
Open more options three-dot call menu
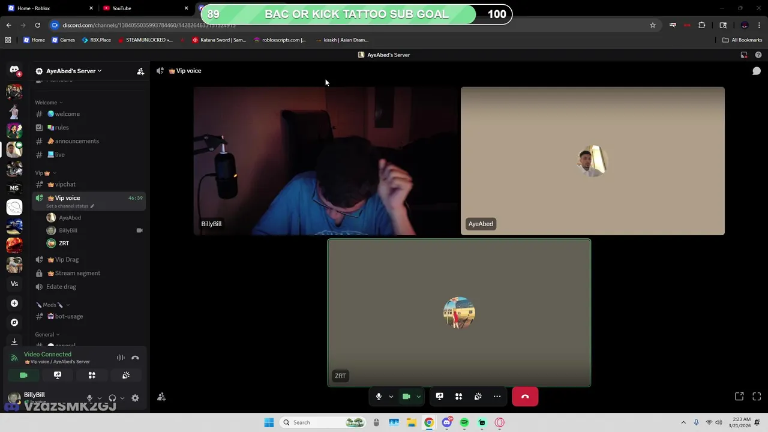coord(497,397)
